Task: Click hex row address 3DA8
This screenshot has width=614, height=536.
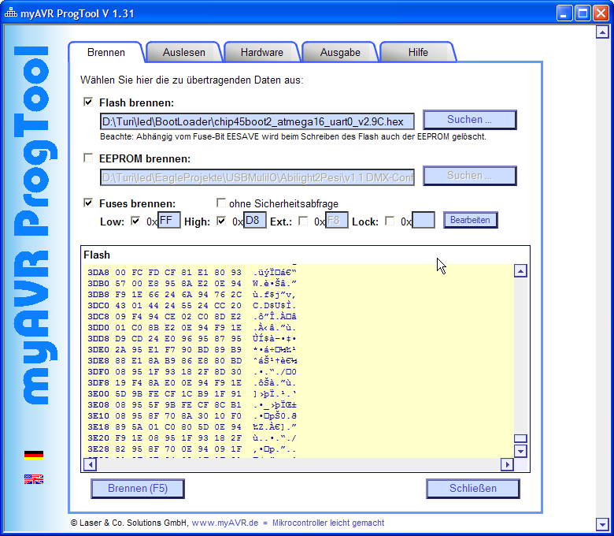Action: [x=98, y=272]
